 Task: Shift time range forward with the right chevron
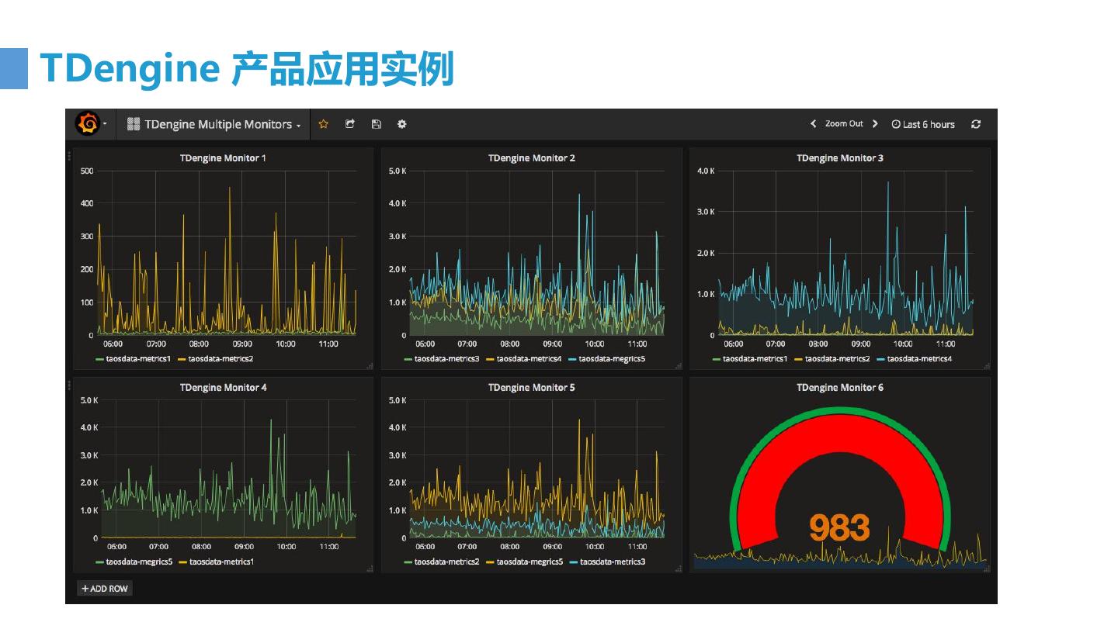coord(875,124)
